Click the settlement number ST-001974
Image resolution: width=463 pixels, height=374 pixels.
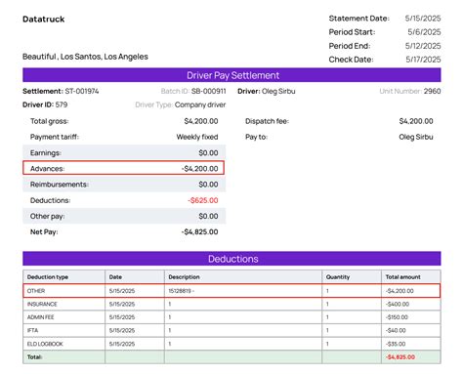coord(82,91)
